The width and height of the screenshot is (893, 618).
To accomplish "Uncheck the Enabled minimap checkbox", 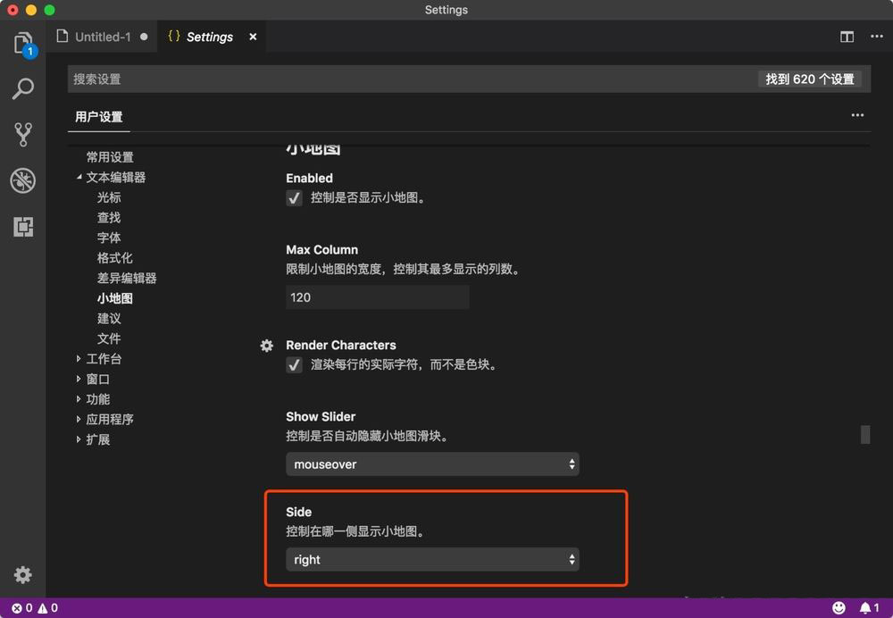I will [x=294, y=198].
